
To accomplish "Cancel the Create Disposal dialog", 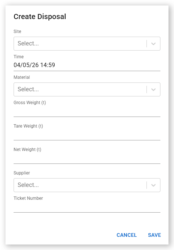I will pyautogui.click(x=127, y=235).
